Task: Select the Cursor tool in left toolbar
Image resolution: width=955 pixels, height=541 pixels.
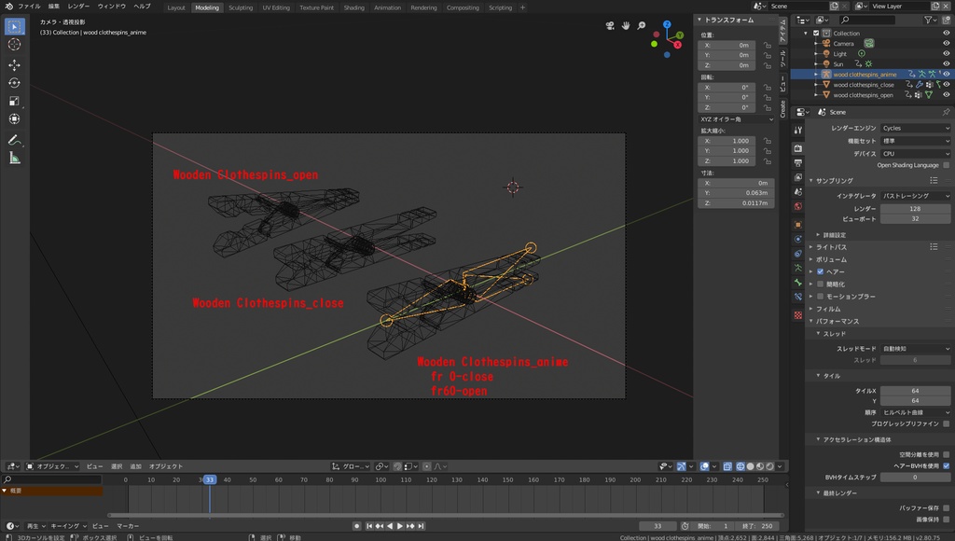Action: (14, 44)
